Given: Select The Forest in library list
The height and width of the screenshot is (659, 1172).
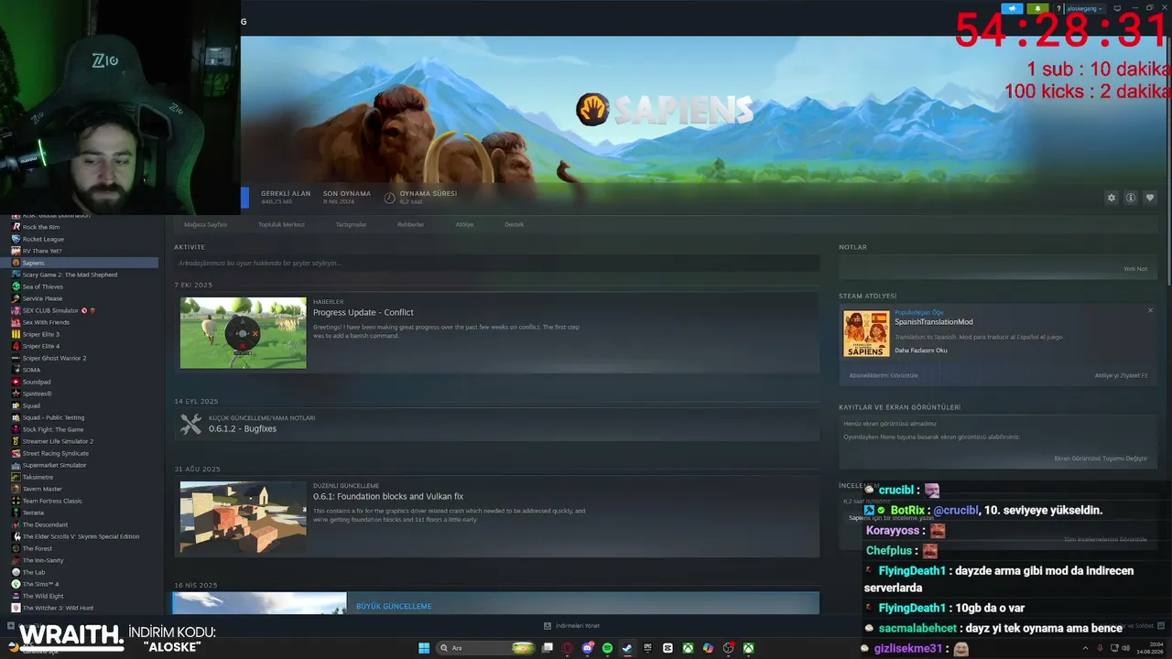Looking at the screenshot, I should click(38, 548).
